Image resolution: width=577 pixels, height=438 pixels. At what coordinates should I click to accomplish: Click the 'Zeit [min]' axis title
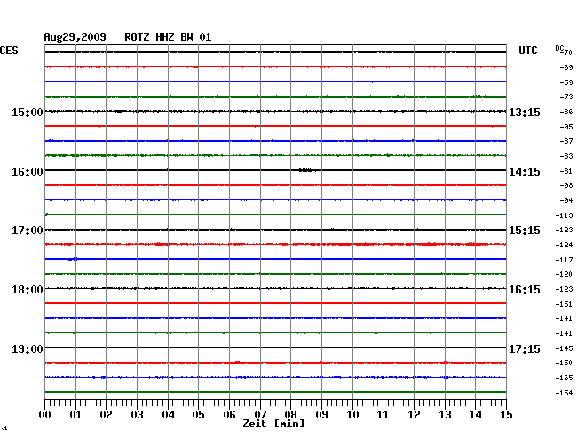[273, 424]
